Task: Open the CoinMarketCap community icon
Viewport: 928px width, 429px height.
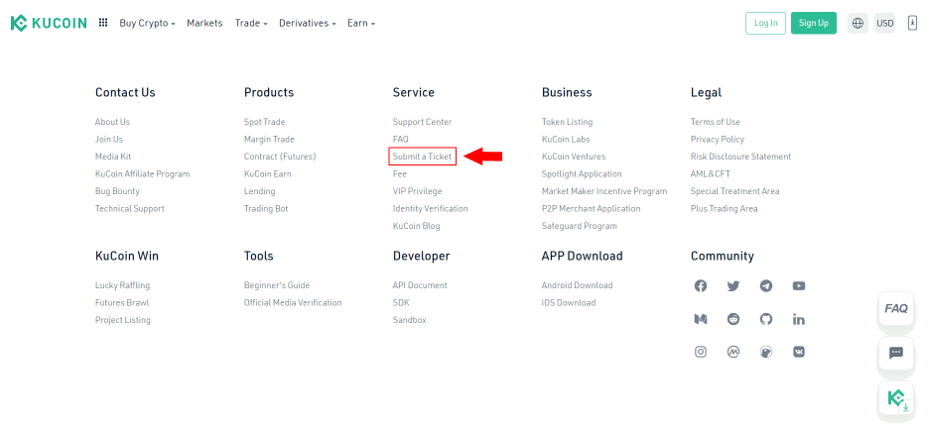Action: pos(733,352)
